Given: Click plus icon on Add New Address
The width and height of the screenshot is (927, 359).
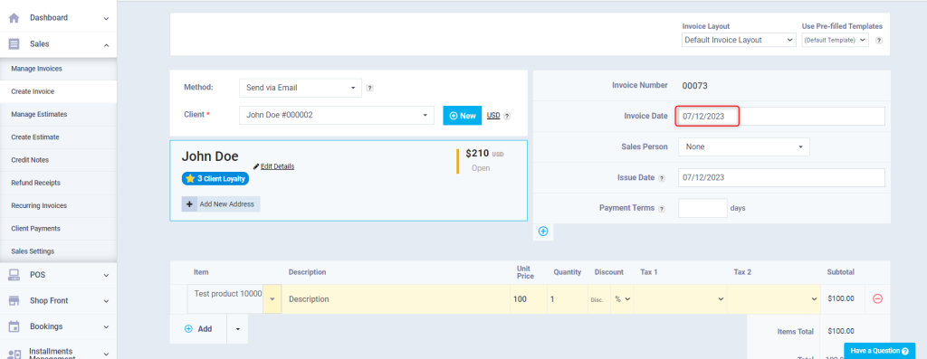Looking at the screenshot, I should (x=189, y=204).
